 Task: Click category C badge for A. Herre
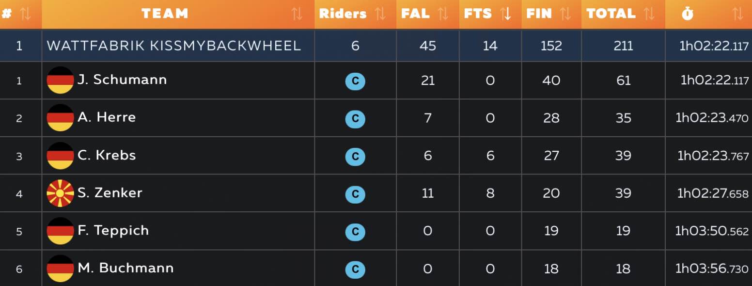coord(355,118)
